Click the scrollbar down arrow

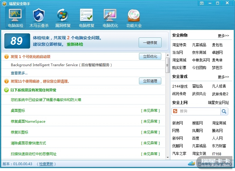pos(168,158)
